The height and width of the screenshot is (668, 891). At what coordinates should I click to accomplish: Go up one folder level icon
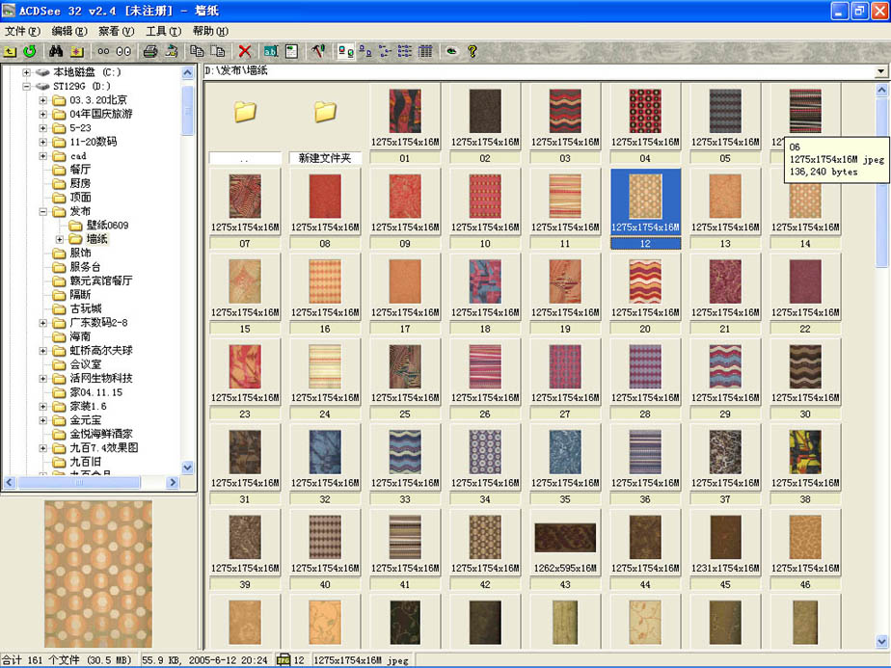[11, 51]
